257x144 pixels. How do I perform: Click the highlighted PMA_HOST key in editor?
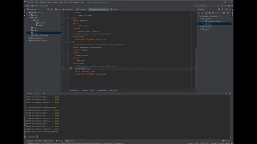click(x=80, y=69)
